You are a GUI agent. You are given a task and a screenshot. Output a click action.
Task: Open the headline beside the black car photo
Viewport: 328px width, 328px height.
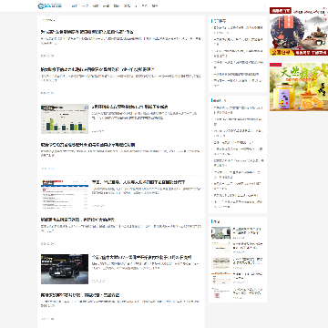[141, 257]
